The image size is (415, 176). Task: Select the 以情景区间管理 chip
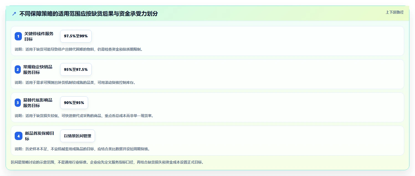[x=78, y=136]
